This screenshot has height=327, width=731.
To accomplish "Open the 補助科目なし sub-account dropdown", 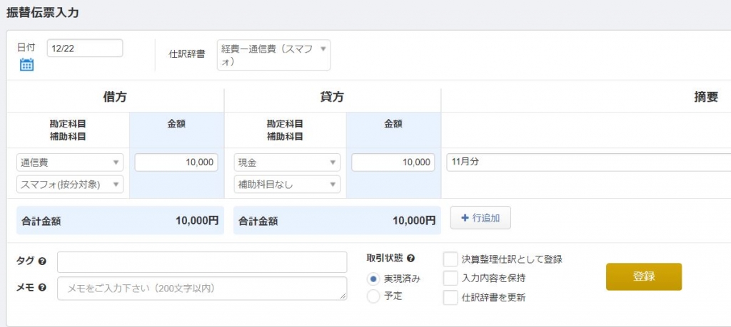I will (x=287, y=185).
